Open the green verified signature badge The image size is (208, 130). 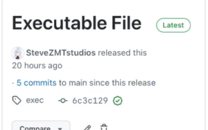(118, 101)
